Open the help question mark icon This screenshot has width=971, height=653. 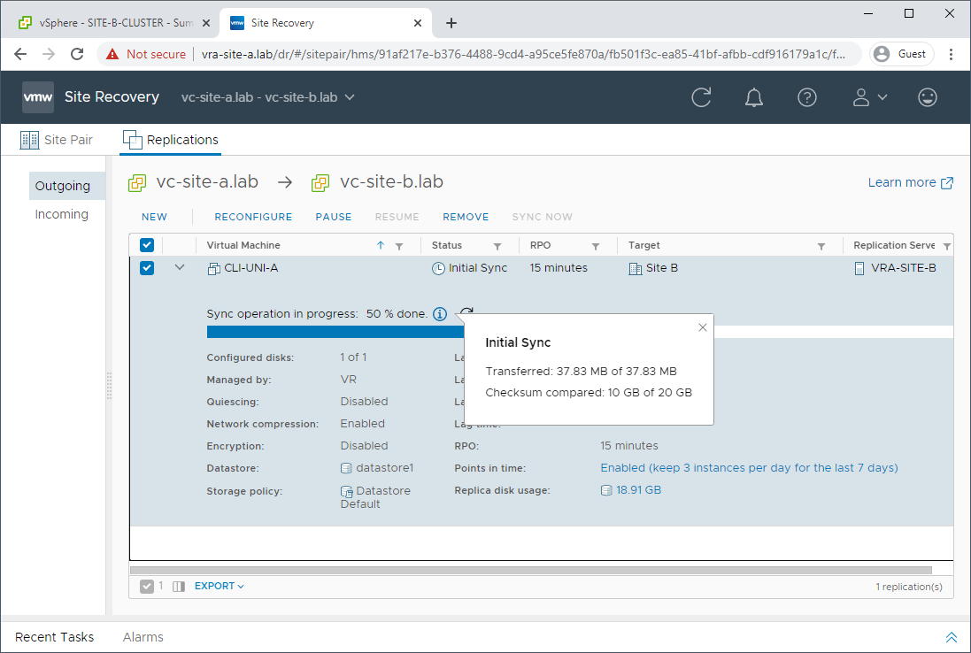(807, 97)
